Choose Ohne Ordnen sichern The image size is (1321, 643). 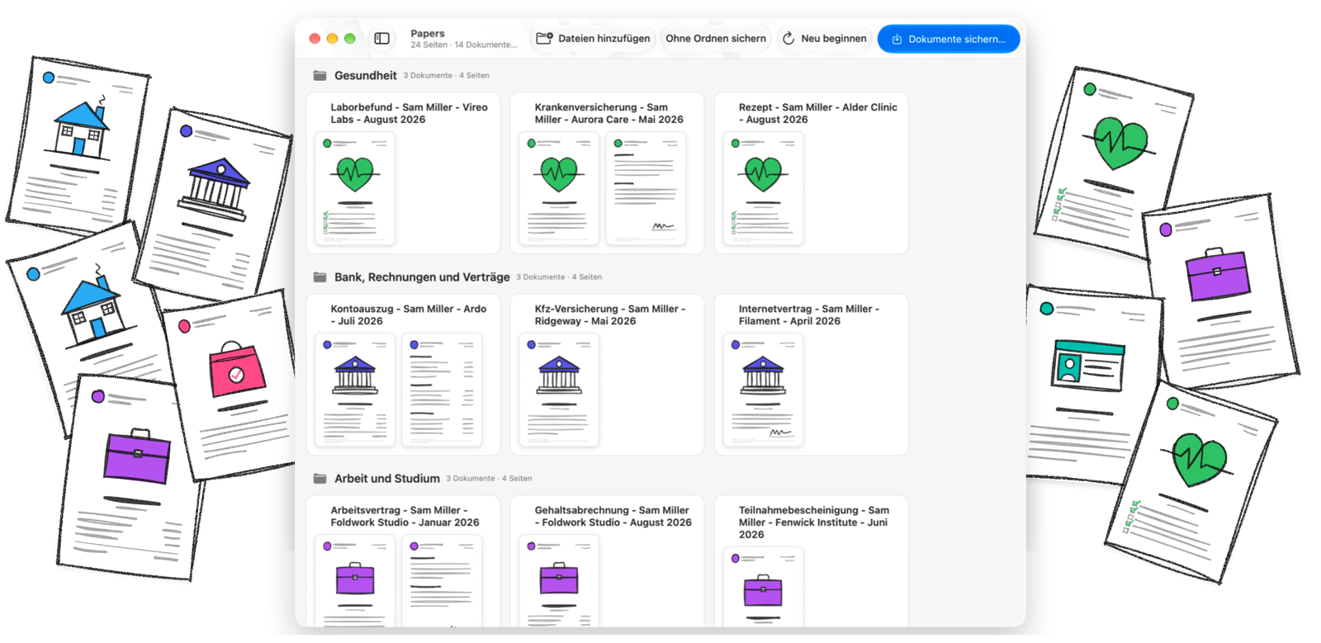716,39
